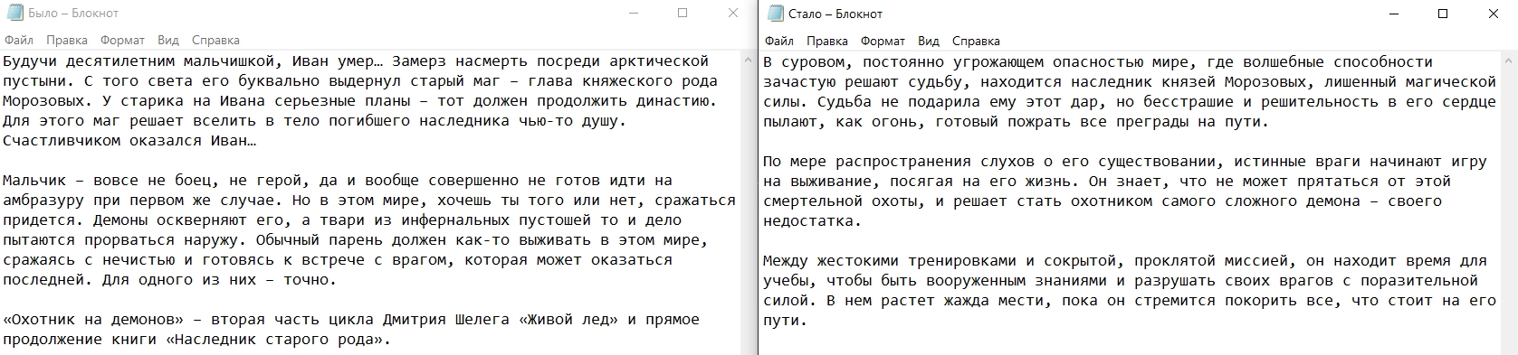Open Файл menu in Было window
Screen dimensions: 1518x355
[19, 40]
